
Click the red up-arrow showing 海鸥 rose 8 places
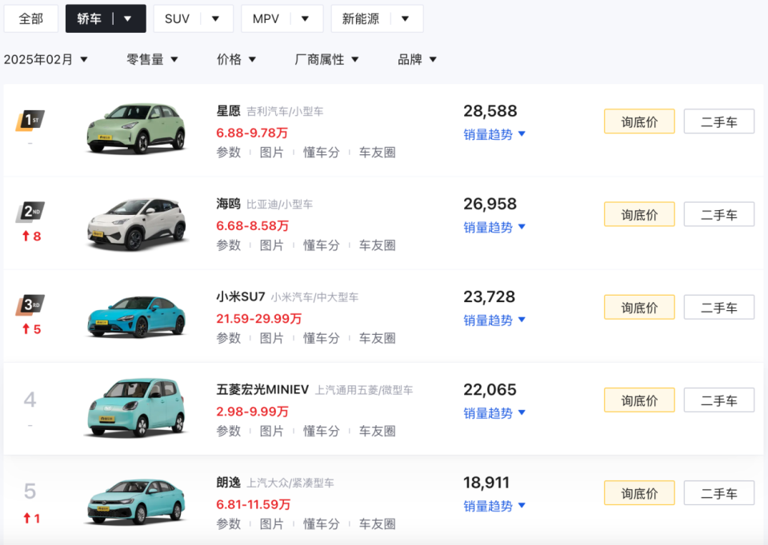(30, 236)
